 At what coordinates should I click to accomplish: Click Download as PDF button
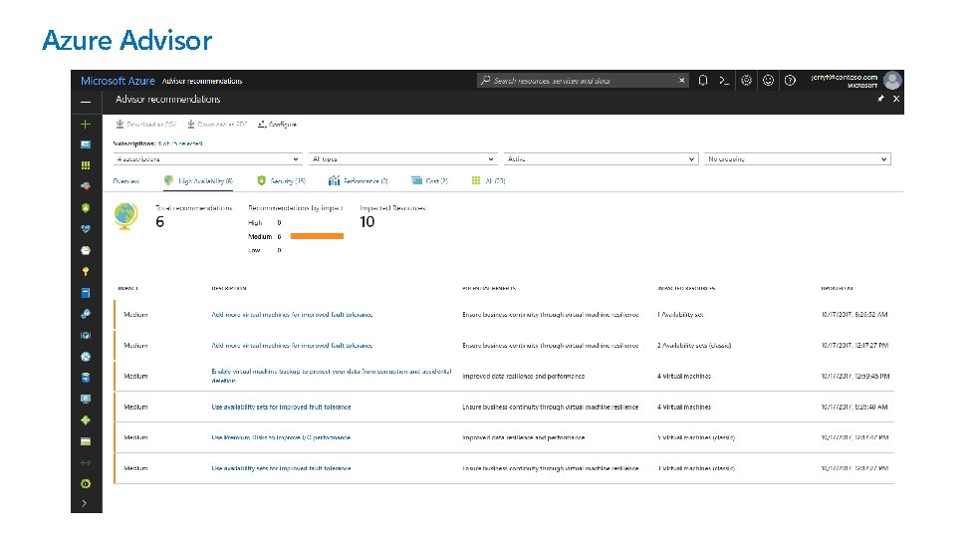pyautogui.click(x=217, y=125)
